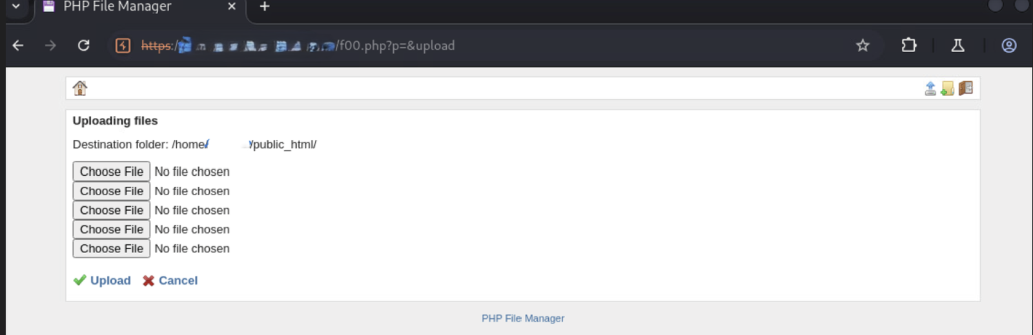1033x335 pixels.
Task: Reload the page
Action: tap(84, 46)
